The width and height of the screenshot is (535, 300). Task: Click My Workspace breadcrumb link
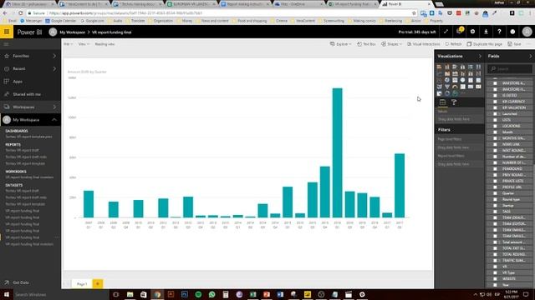click(73, 32)
